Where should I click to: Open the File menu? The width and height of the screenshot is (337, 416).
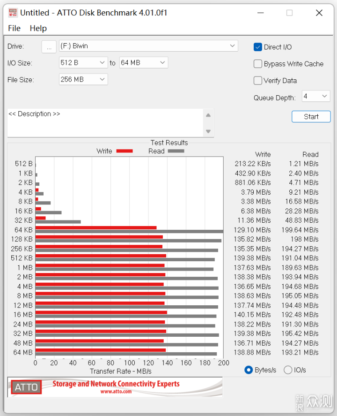click(15, 28)
